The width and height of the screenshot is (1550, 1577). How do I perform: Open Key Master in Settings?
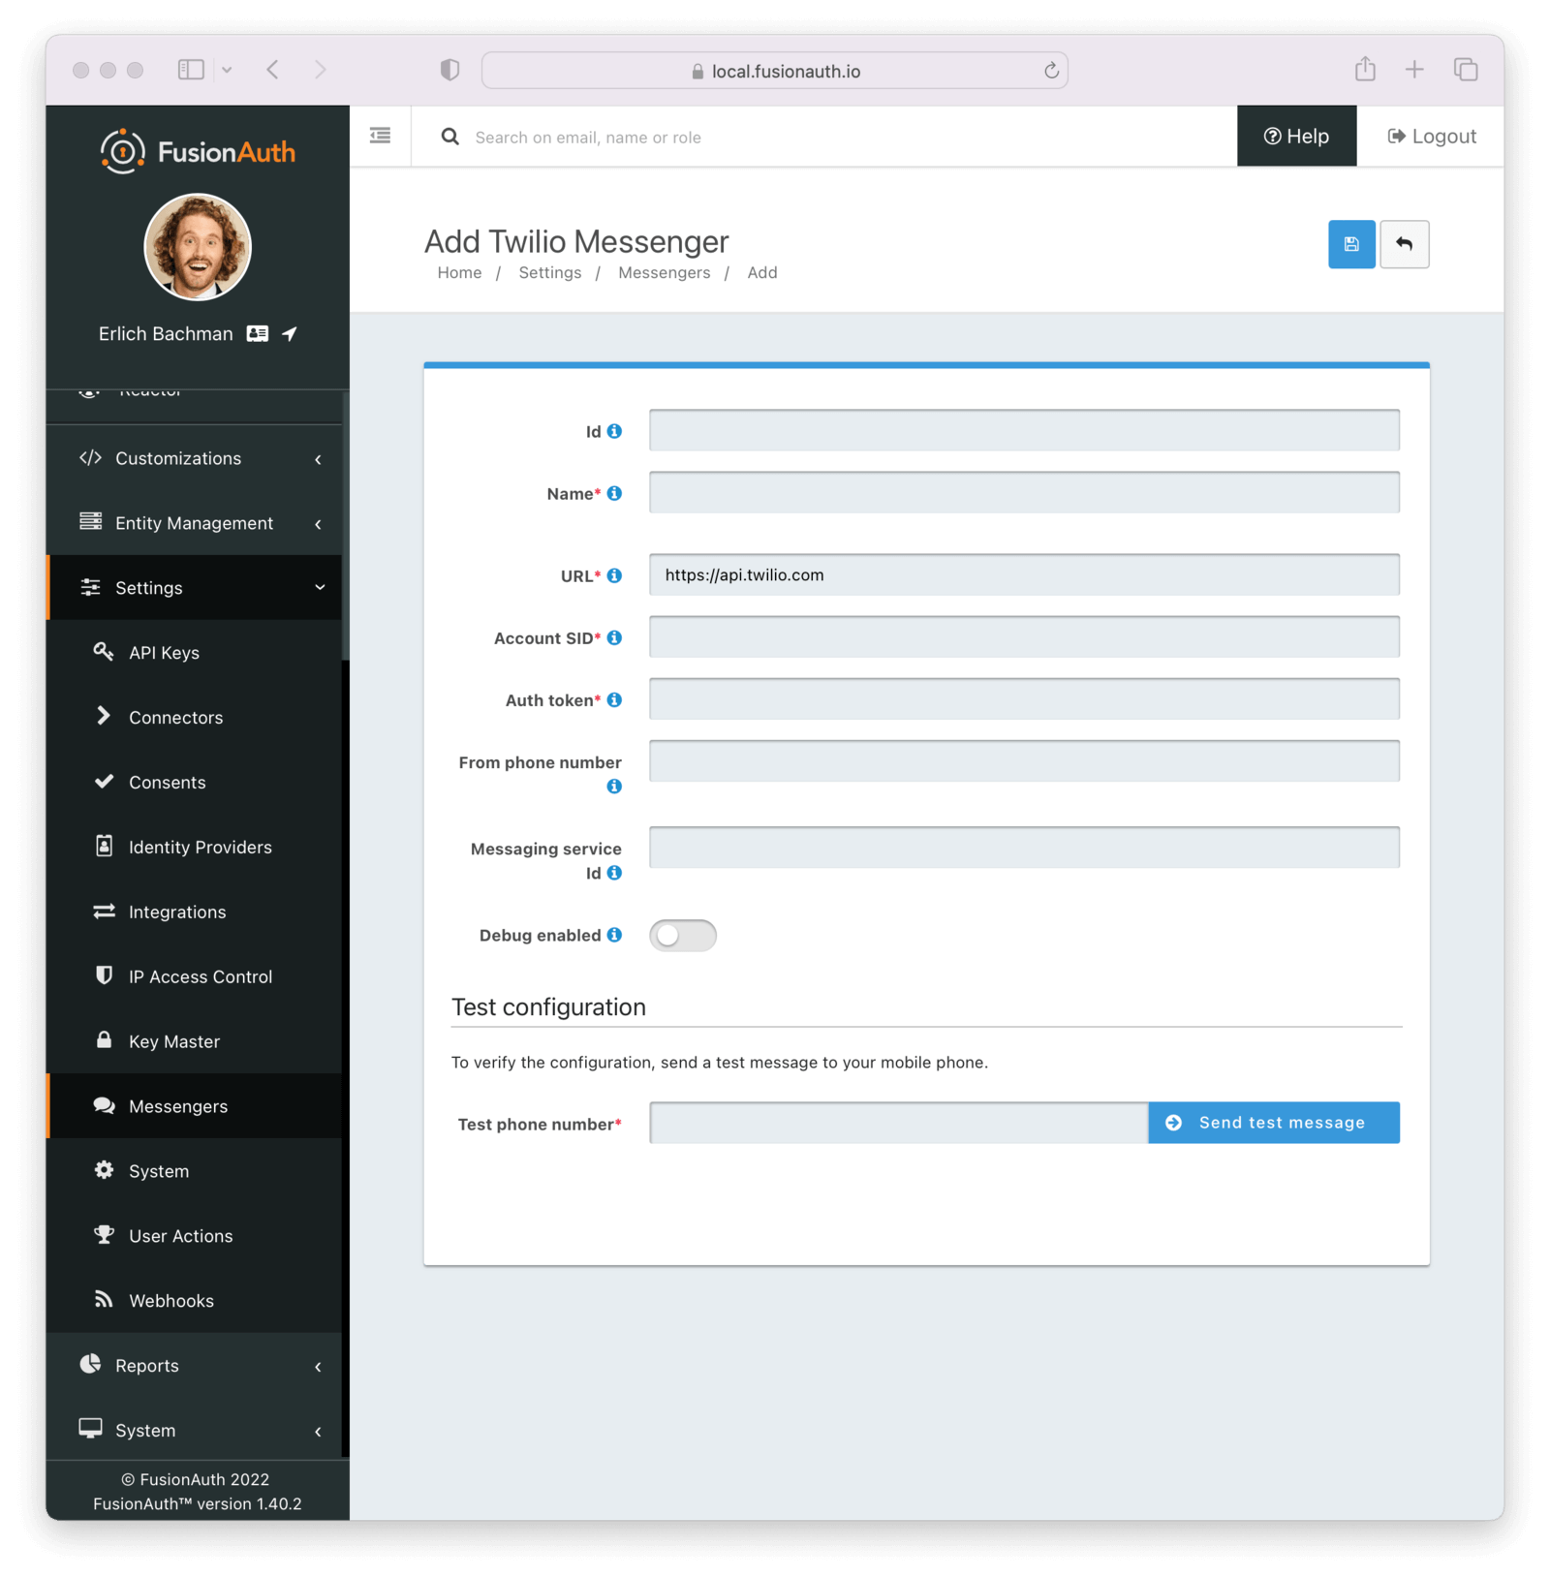tap(194, 1042)
